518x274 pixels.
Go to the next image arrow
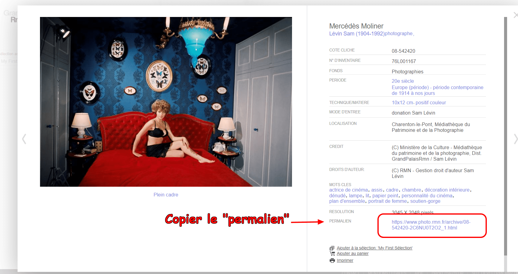tap(516, 139)
